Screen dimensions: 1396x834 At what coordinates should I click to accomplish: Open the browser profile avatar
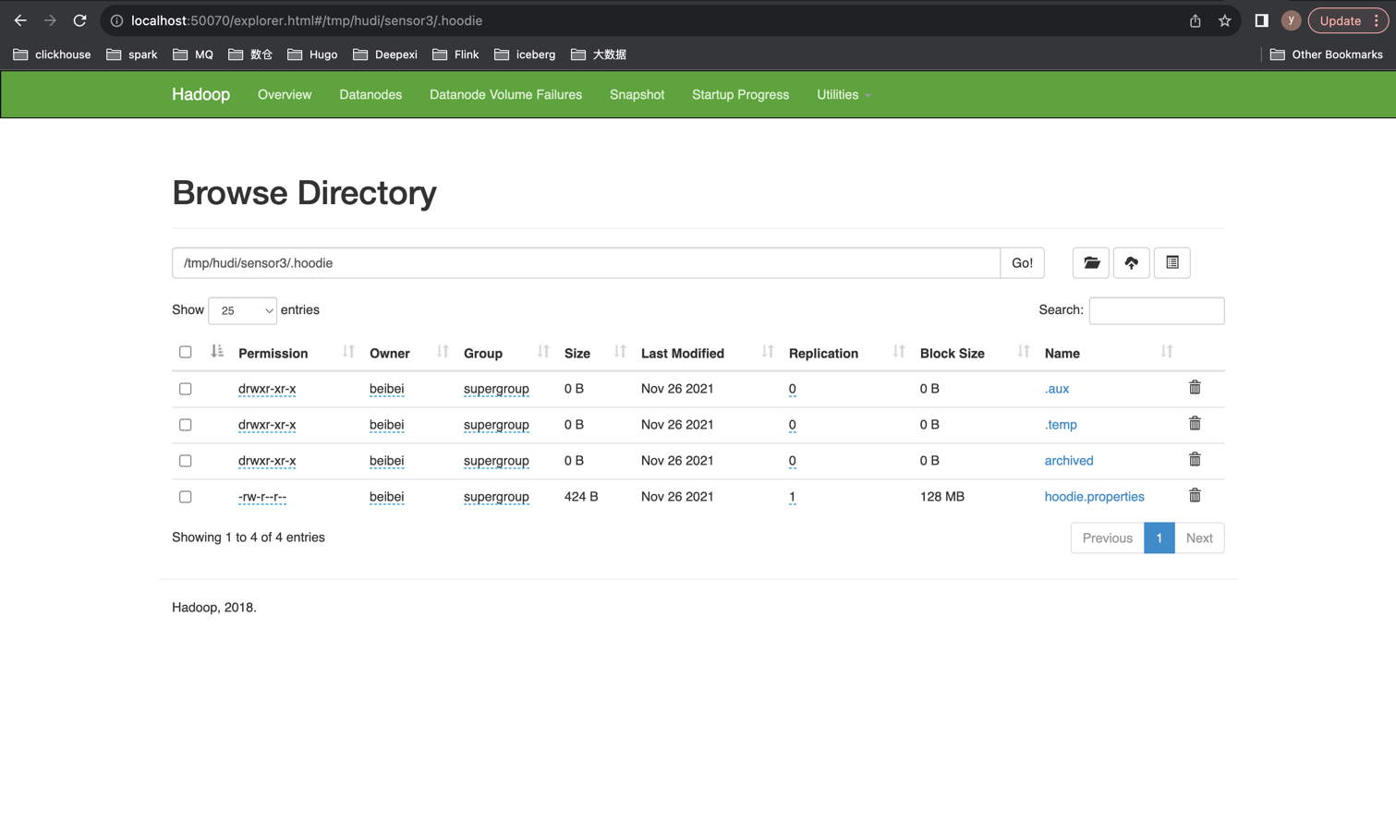(x=1291, y=20)
